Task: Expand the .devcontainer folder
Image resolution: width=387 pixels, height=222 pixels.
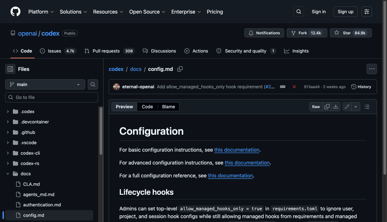Action: pyautogui.click(x=8, y=122)
